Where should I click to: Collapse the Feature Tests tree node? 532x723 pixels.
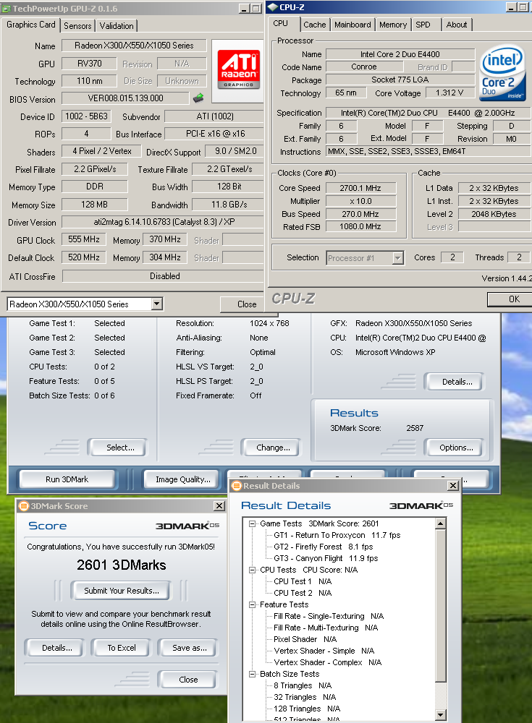[252, 604]
